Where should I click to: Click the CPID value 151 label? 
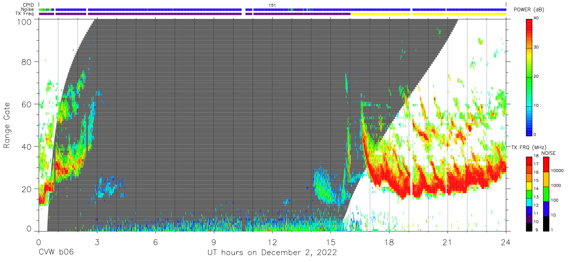(x=272, y=5)
